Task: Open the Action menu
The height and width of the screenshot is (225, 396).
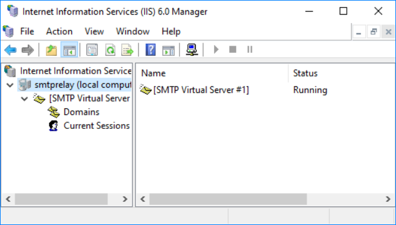Action: click(x=60, y=31)
